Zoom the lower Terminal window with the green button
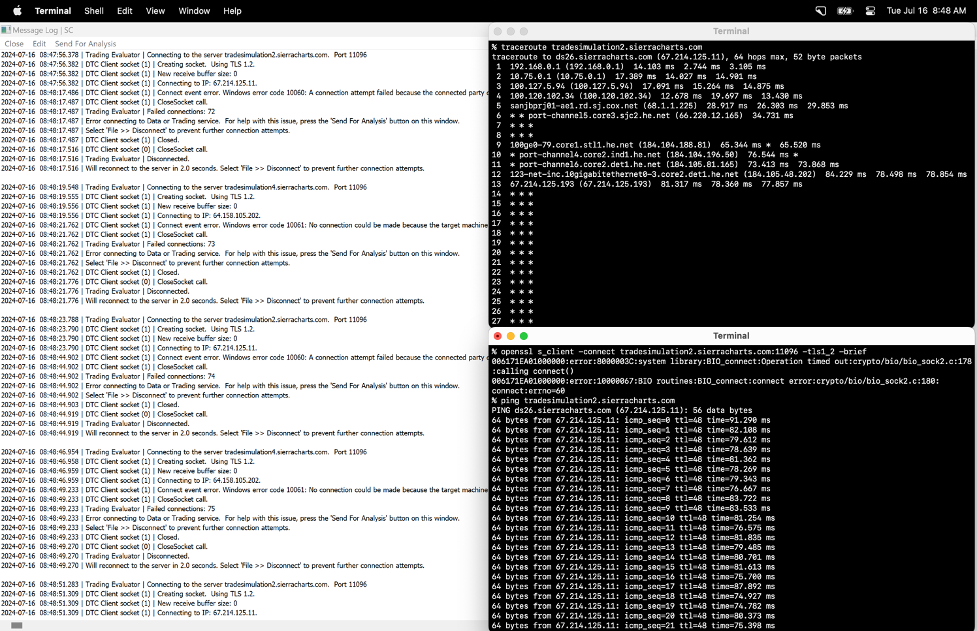The width and height of the screenshot is (977, 631). click(524, 336)
